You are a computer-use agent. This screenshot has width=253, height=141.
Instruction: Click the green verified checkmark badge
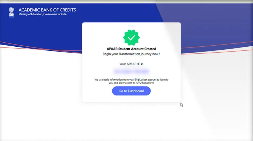click(131, 38)
